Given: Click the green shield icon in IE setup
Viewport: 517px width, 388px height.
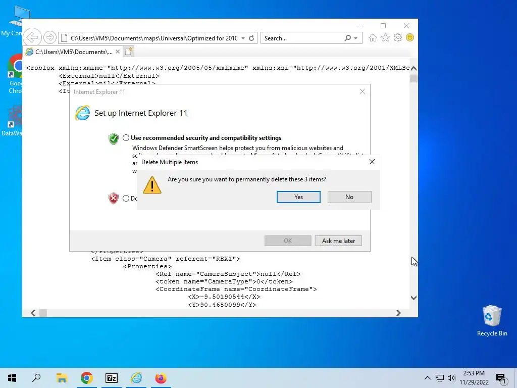Looking at the screenshot, I should (114, 138).
